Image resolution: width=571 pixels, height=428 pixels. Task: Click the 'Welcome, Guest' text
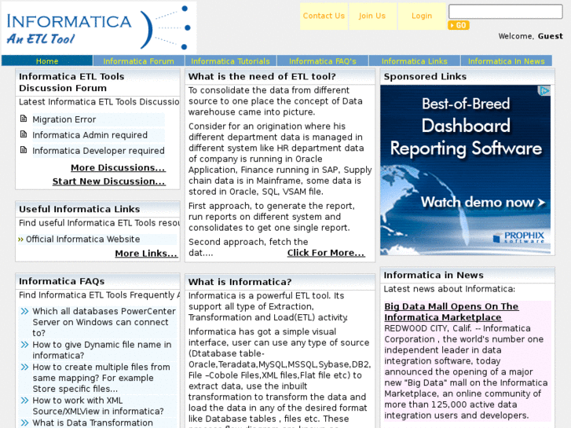point(531,36)
